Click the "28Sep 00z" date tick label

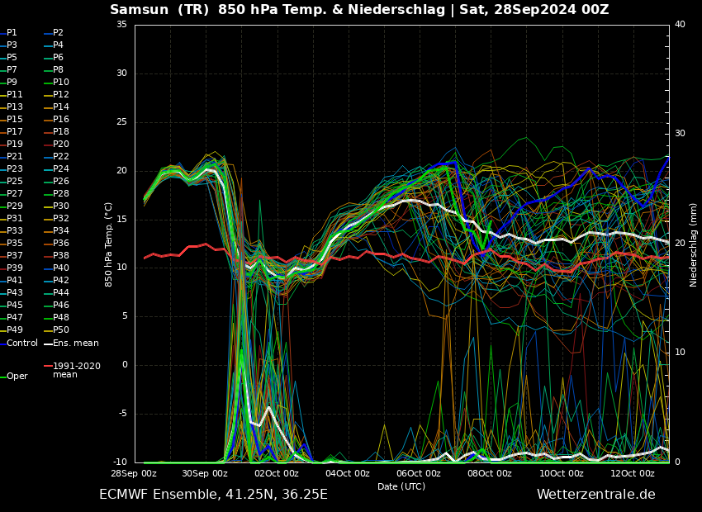135,473
